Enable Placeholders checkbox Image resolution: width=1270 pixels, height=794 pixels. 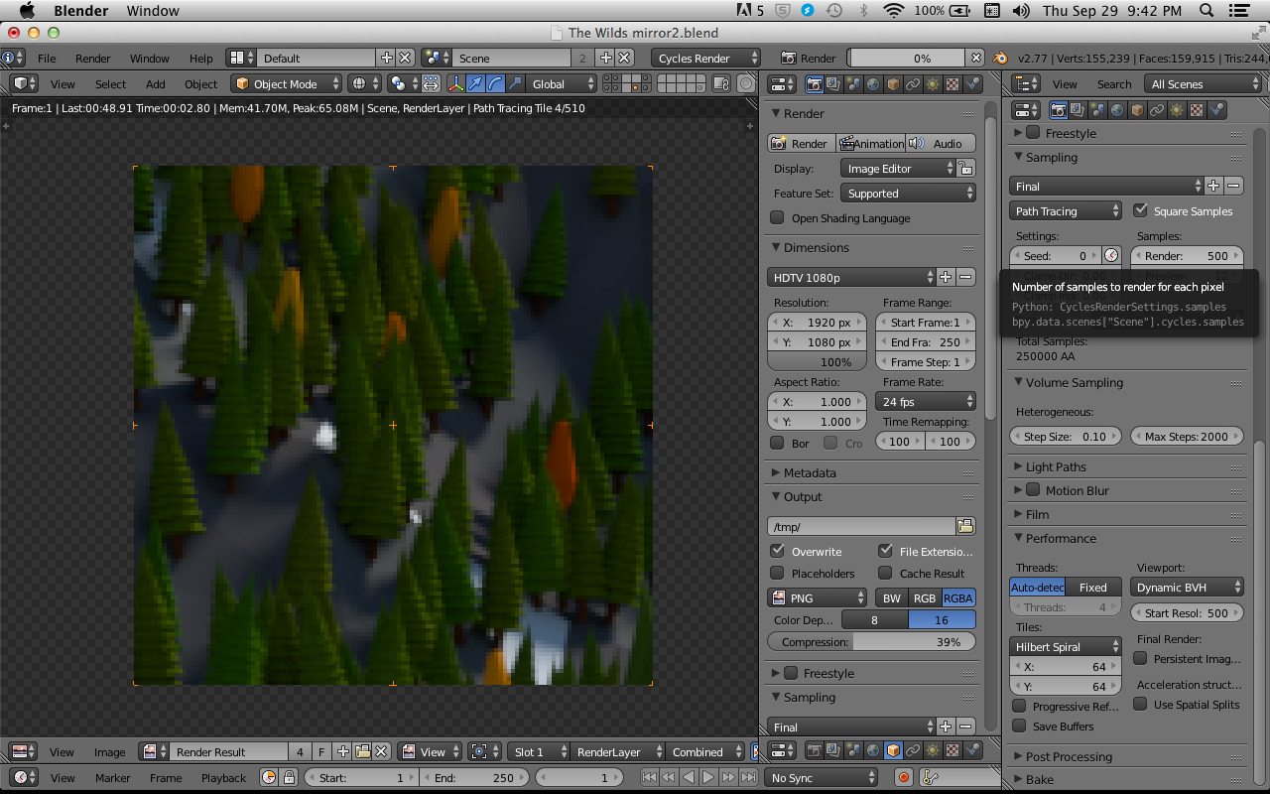pos(777,573)
